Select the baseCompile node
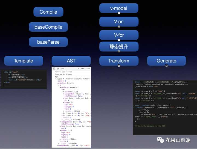197x149 pixels. tap(48, 27)
